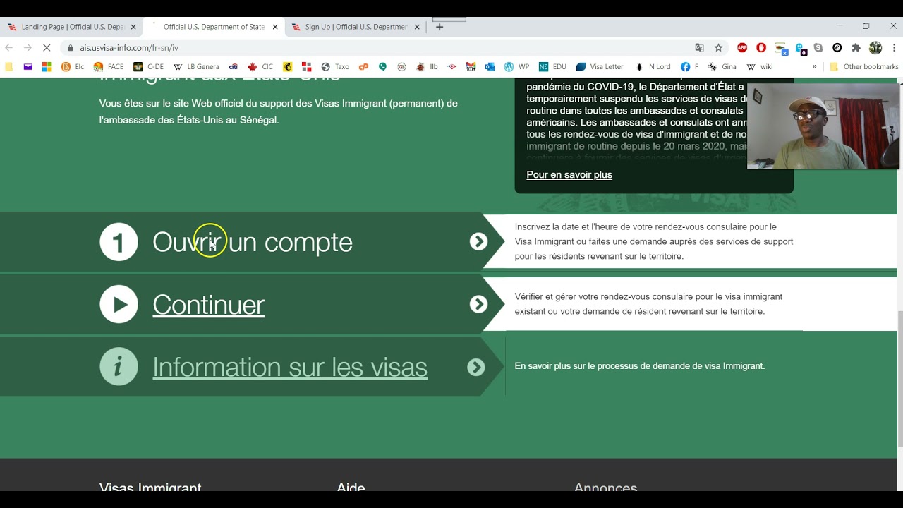Show hidden bookmarks with the chevron

[814, 67]
